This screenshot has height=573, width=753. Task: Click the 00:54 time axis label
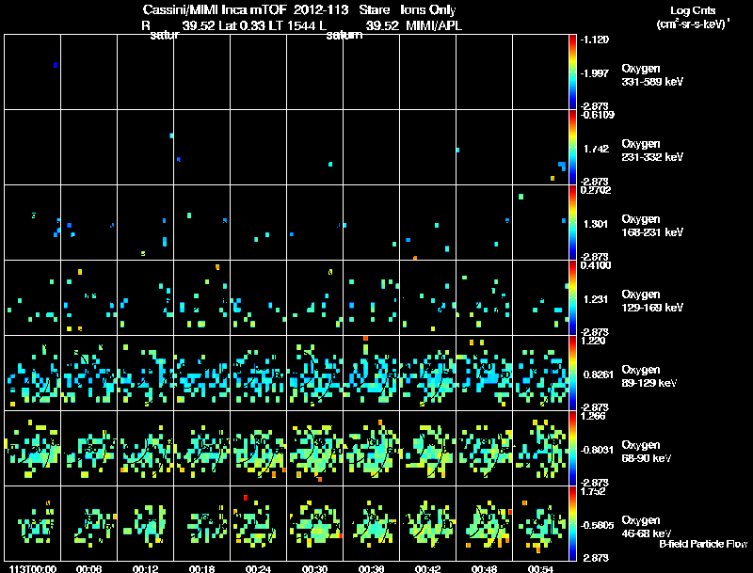pyautogui.click(x=540, y=569)
